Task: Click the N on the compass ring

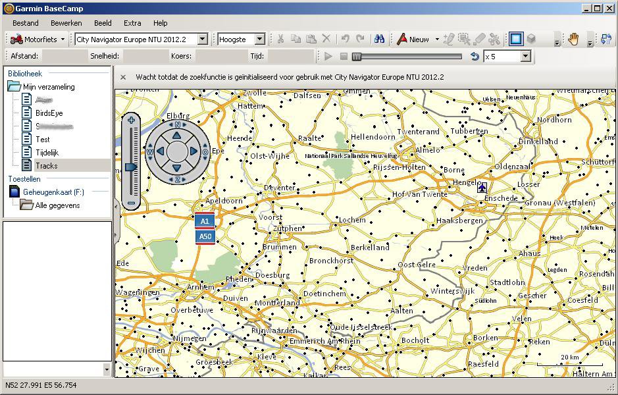Action: tap(177, 124)
